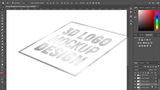Open the Move tool preset picker arrow
The image size is (160, 90).
tap(10, 3)
